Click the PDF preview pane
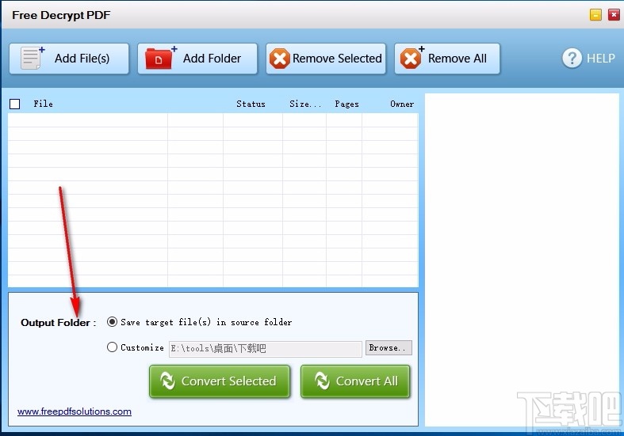Image resolution: width=624 pixels, height=436 pixels. coord(522,260)
